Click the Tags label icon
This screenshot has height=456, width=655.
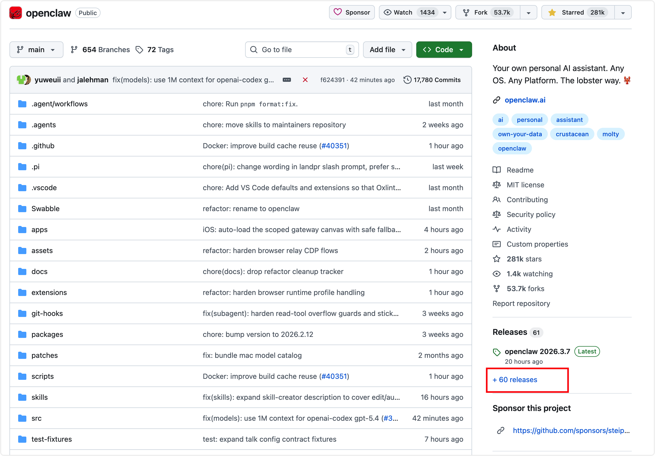tap(139, 50)
